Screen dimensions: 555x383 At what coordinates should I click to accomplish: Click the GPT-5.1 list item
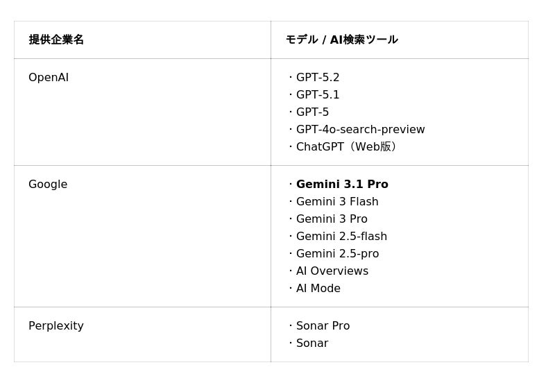(x=318, y=95)
